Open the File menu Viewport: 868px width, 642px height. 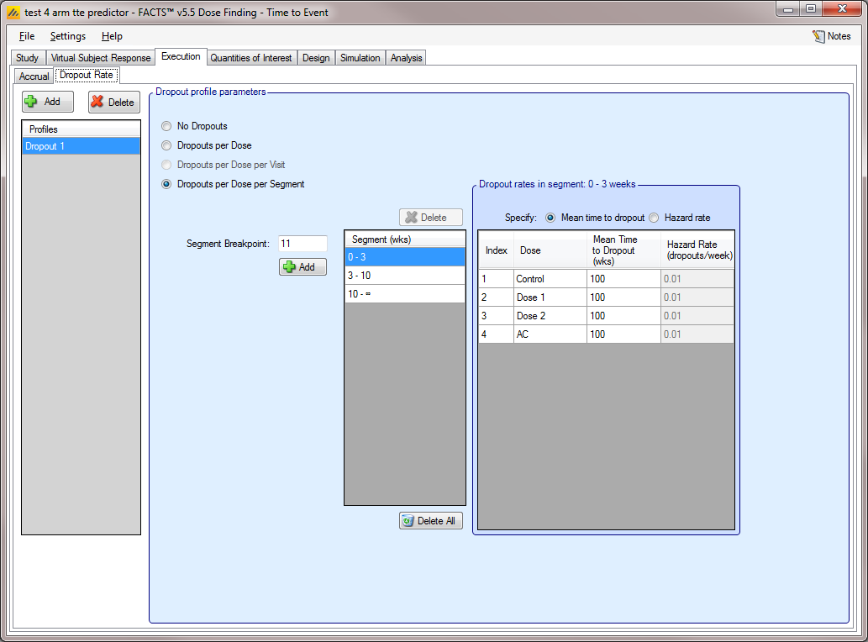pyautogui.click(x=27, y=36)
